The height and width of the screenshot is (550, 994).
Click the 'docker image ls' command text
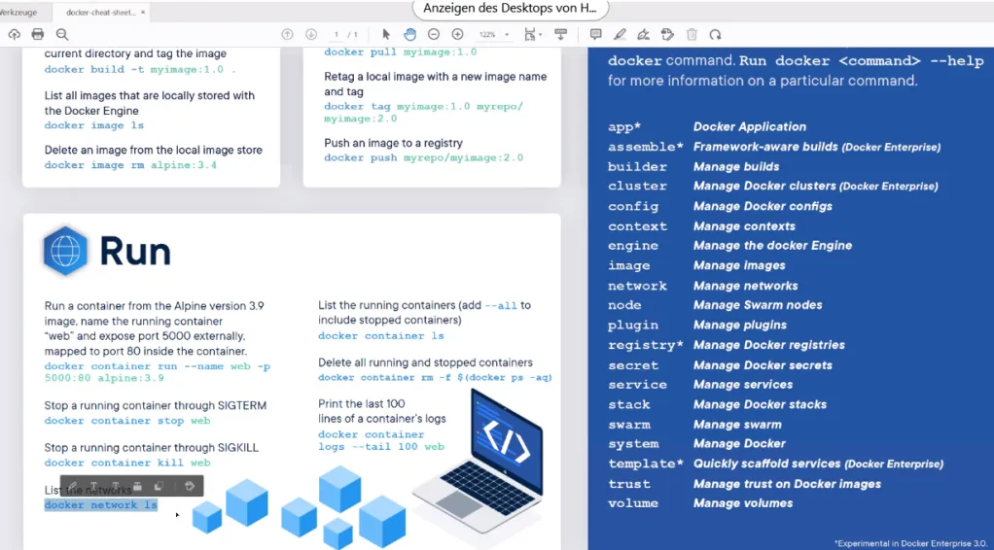click(x=93, y=125)
